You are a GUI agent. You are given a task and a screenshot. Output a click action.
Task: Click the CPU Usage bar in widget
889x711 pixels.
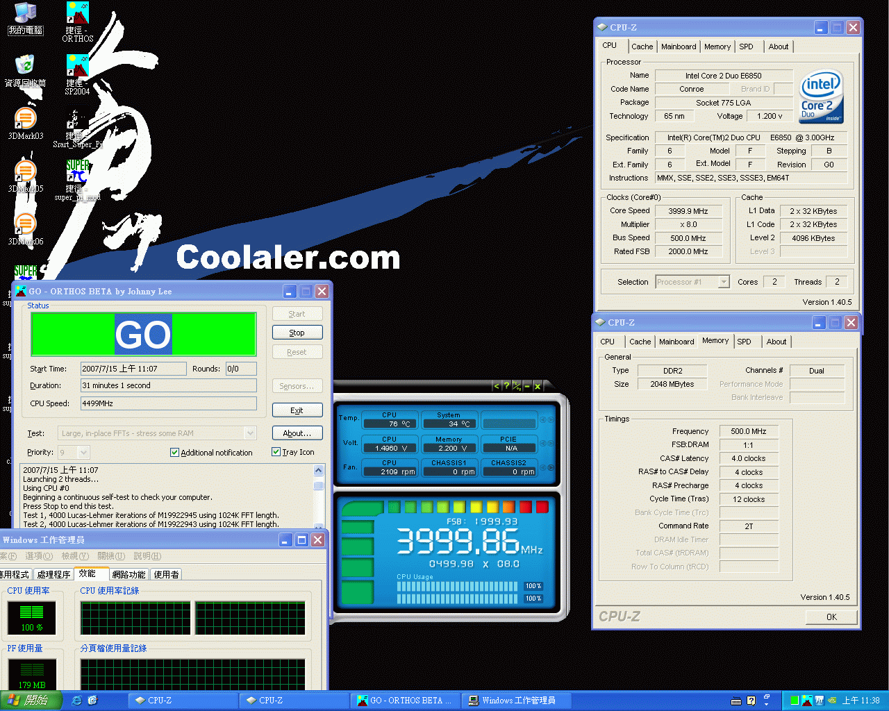tap(459, 592)
